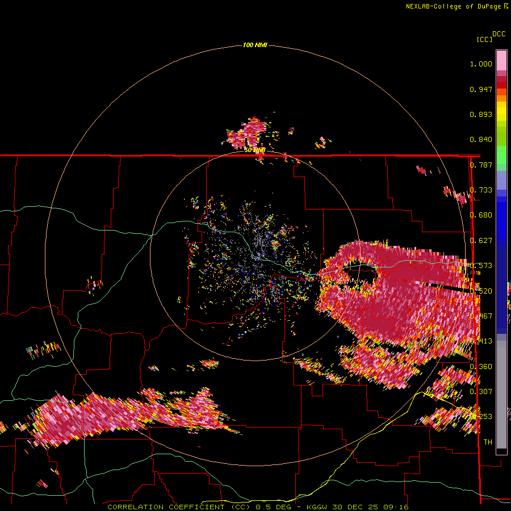511x511 pixels.
Task: Click the 50 NMI range ring label
Action: (255, 150)
